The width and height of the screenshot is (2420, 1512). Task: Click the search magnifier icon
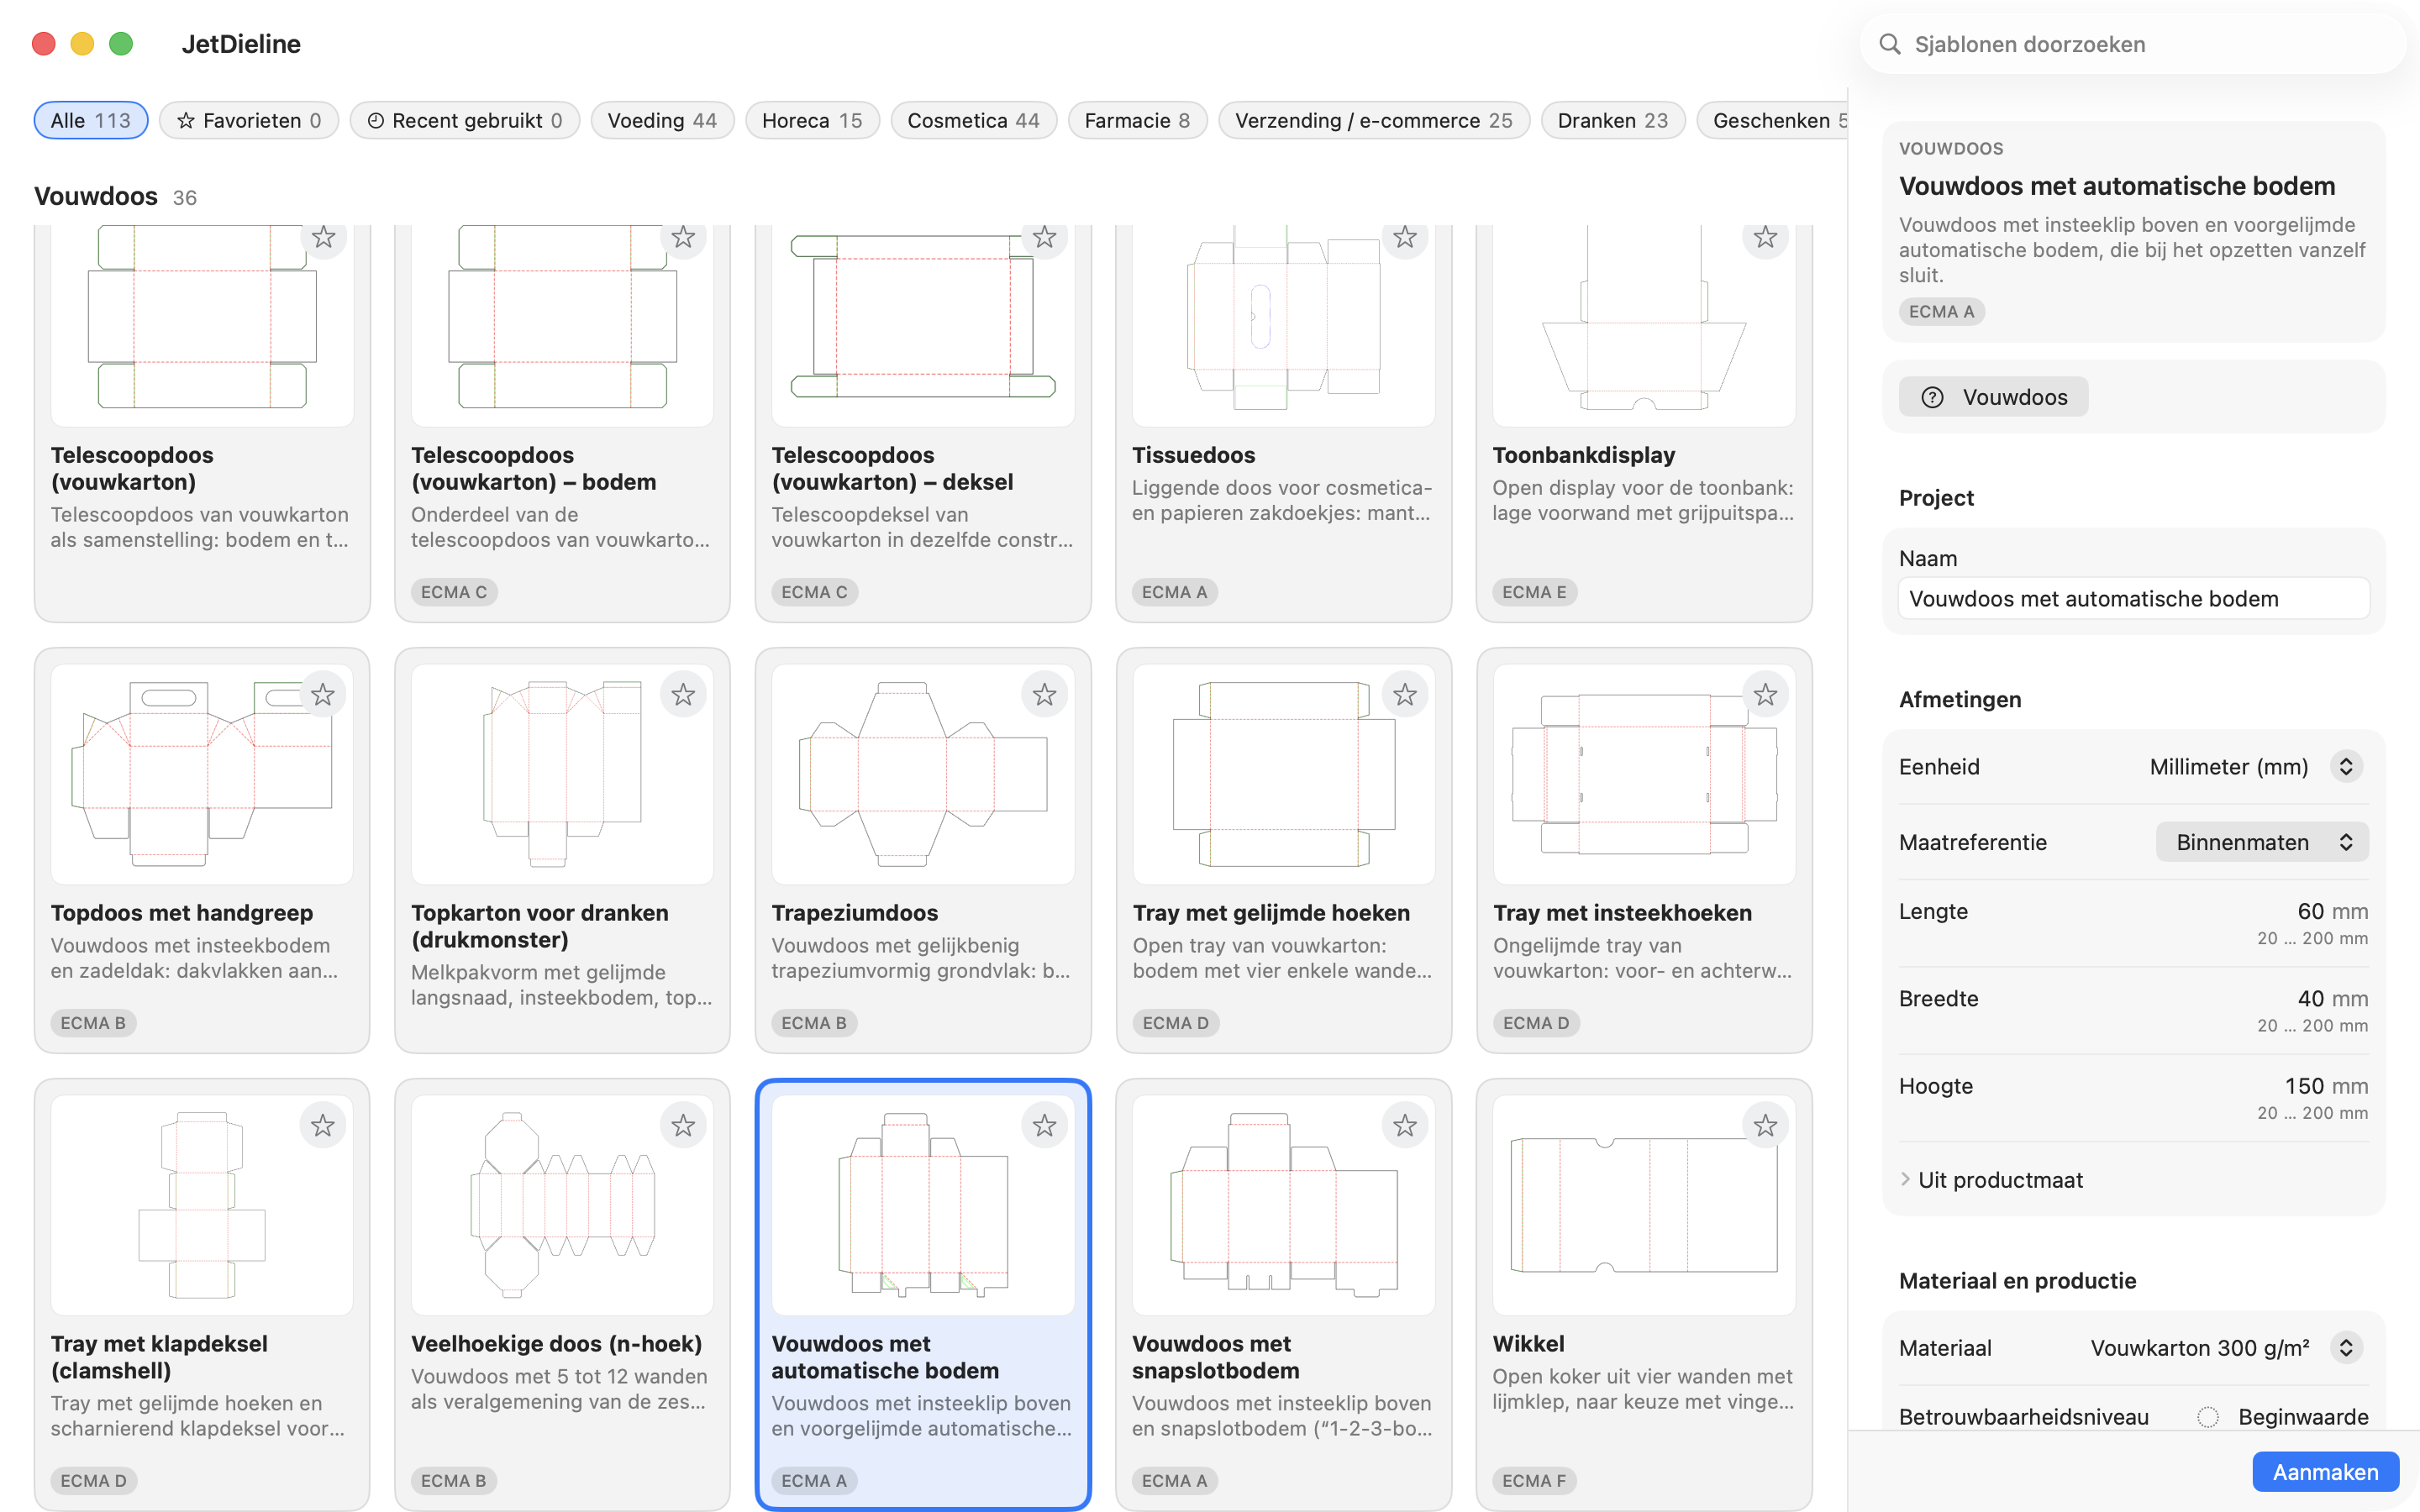pos(1889,44)
